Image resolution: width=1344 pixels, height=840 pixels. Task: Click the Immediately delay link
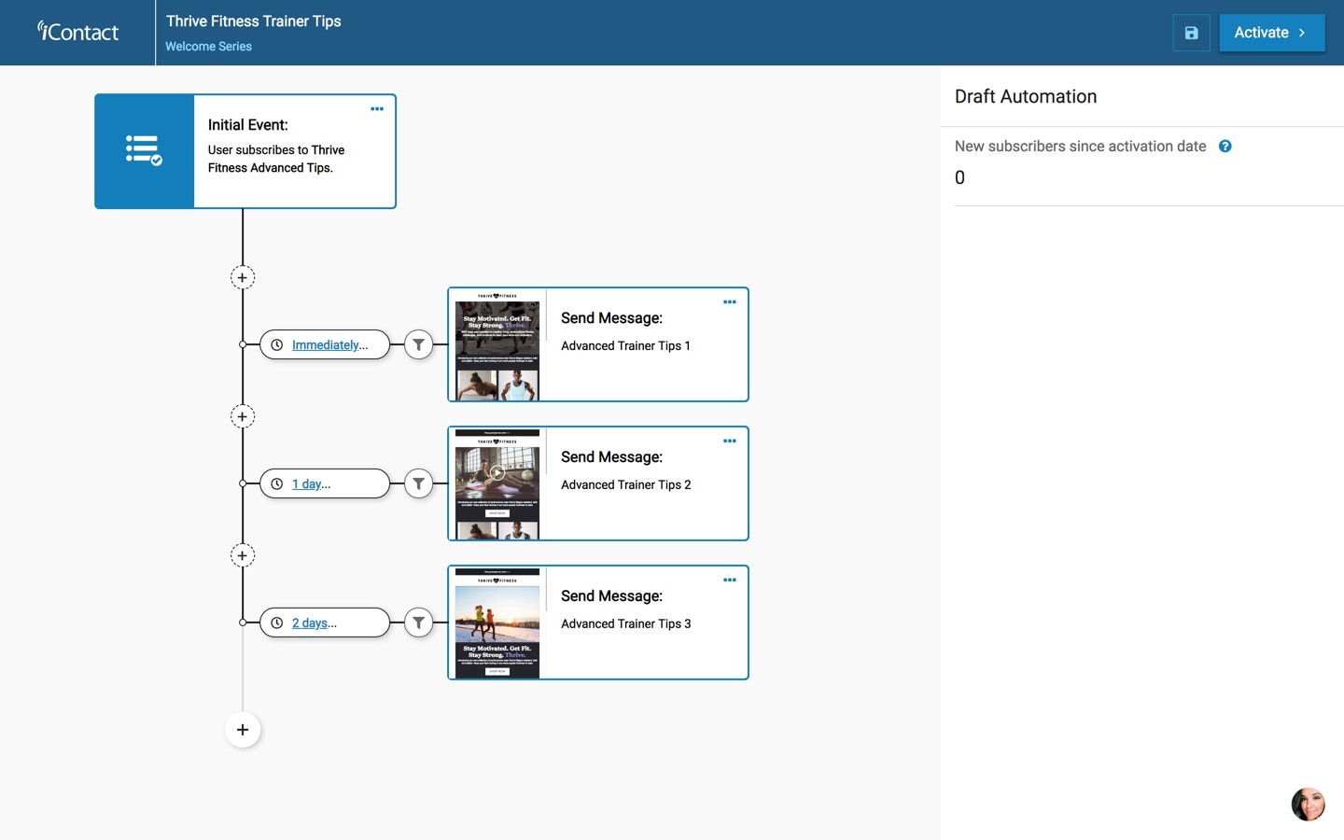point(329,345)
